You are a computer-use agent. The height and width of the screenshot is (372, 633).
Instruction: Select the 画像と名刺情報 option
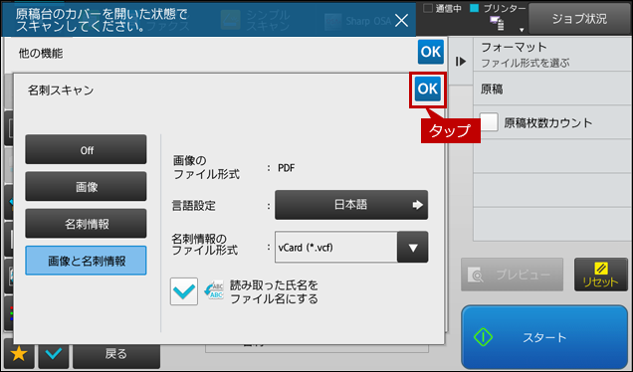click(x=86, y=261)
